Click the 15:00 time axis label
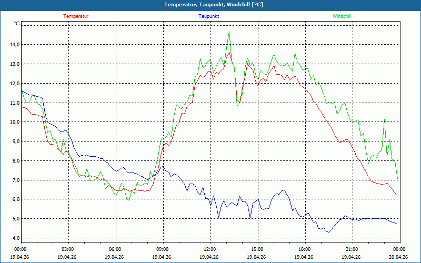The image size is (421, 263). (257, 249)
